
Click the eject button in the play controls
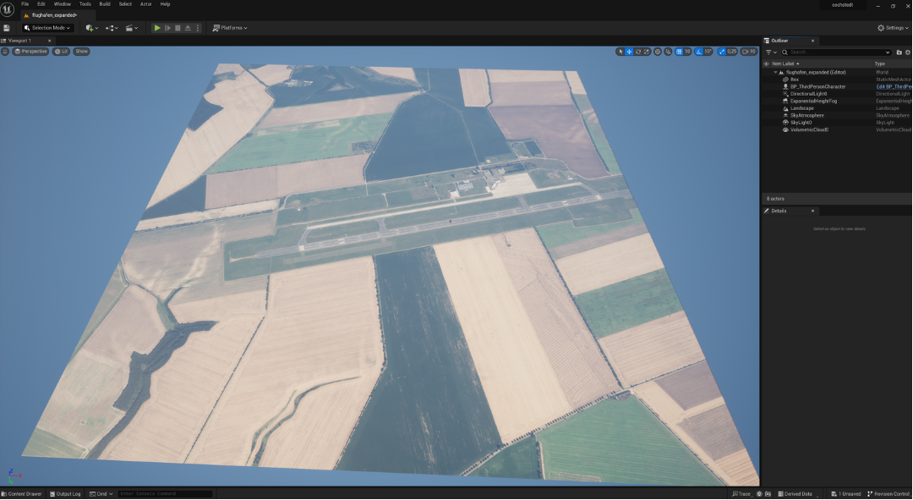click(x=188, y=28)
